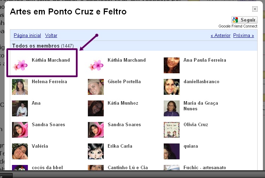Open Gisele Portella's profile photo
The height and width of the screenshot is (178, 265).
96,87
